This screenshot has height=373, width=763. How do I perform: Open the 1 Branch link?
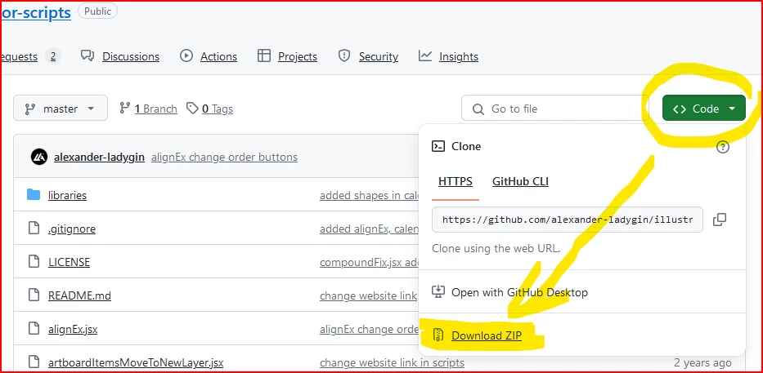(x=155, y=109)
